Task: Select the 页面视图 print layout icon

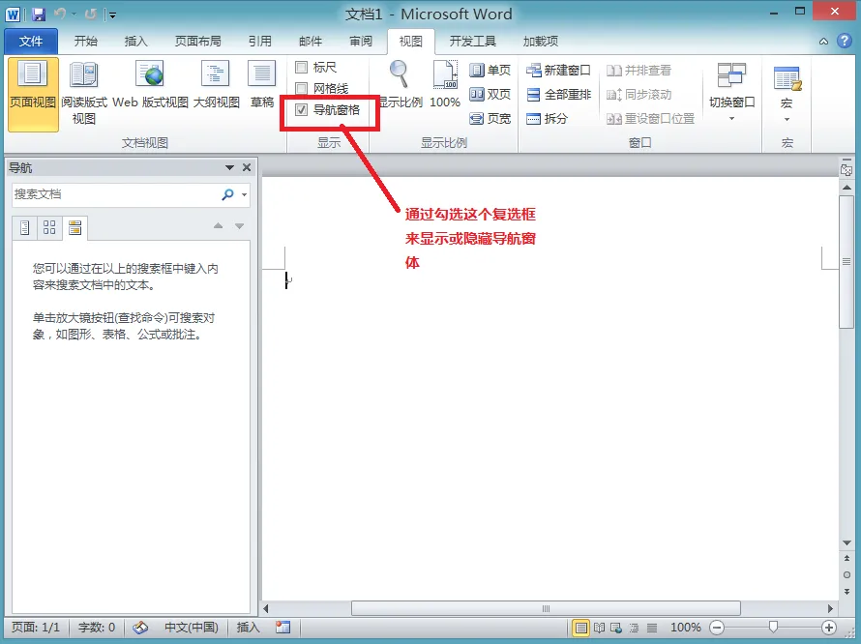Action: [33, 95]
